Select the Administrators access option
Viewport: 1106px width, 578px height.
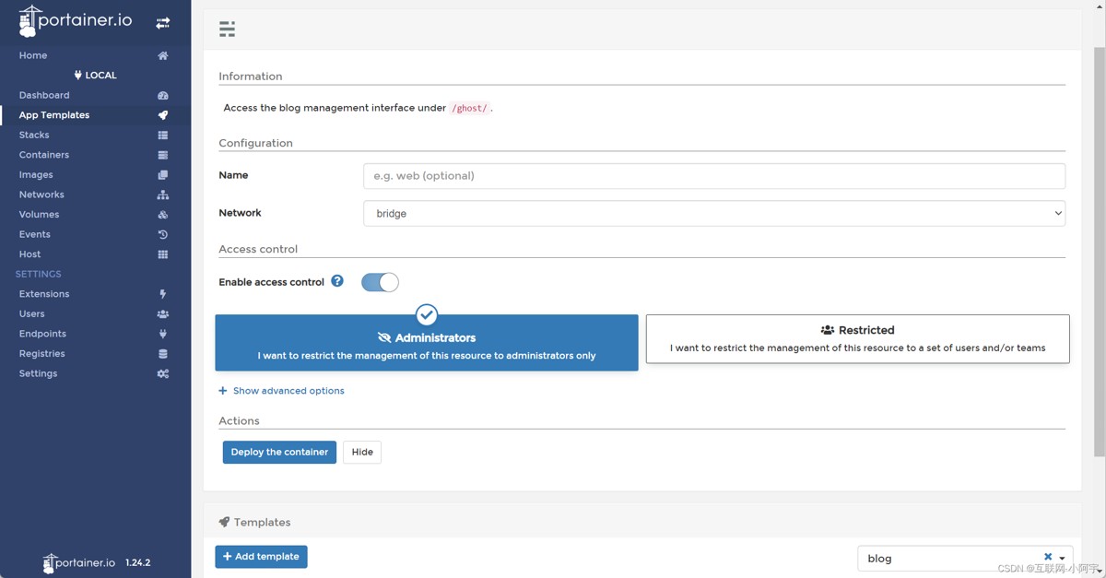[x=426, y=344]
